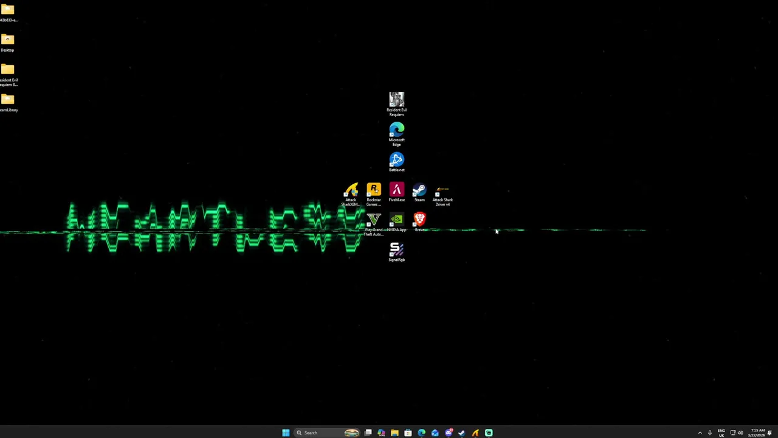This screenshot has height=438, width=778.
Task: Switch the ENG UK input language
Action: (721, 433)
